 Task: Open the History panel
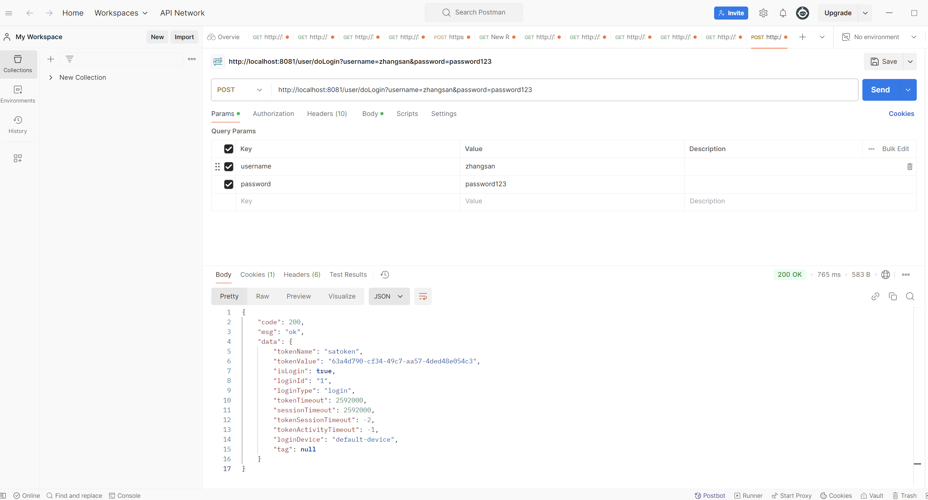[17, 125]
